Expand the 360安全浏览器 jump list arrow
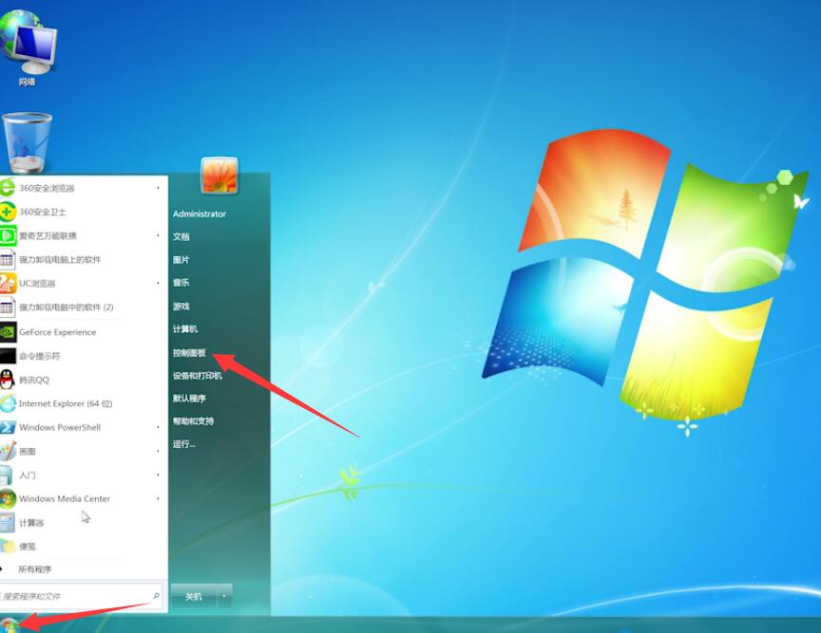Viewport: 821px width, 633px height. click(x=158, y=188)
